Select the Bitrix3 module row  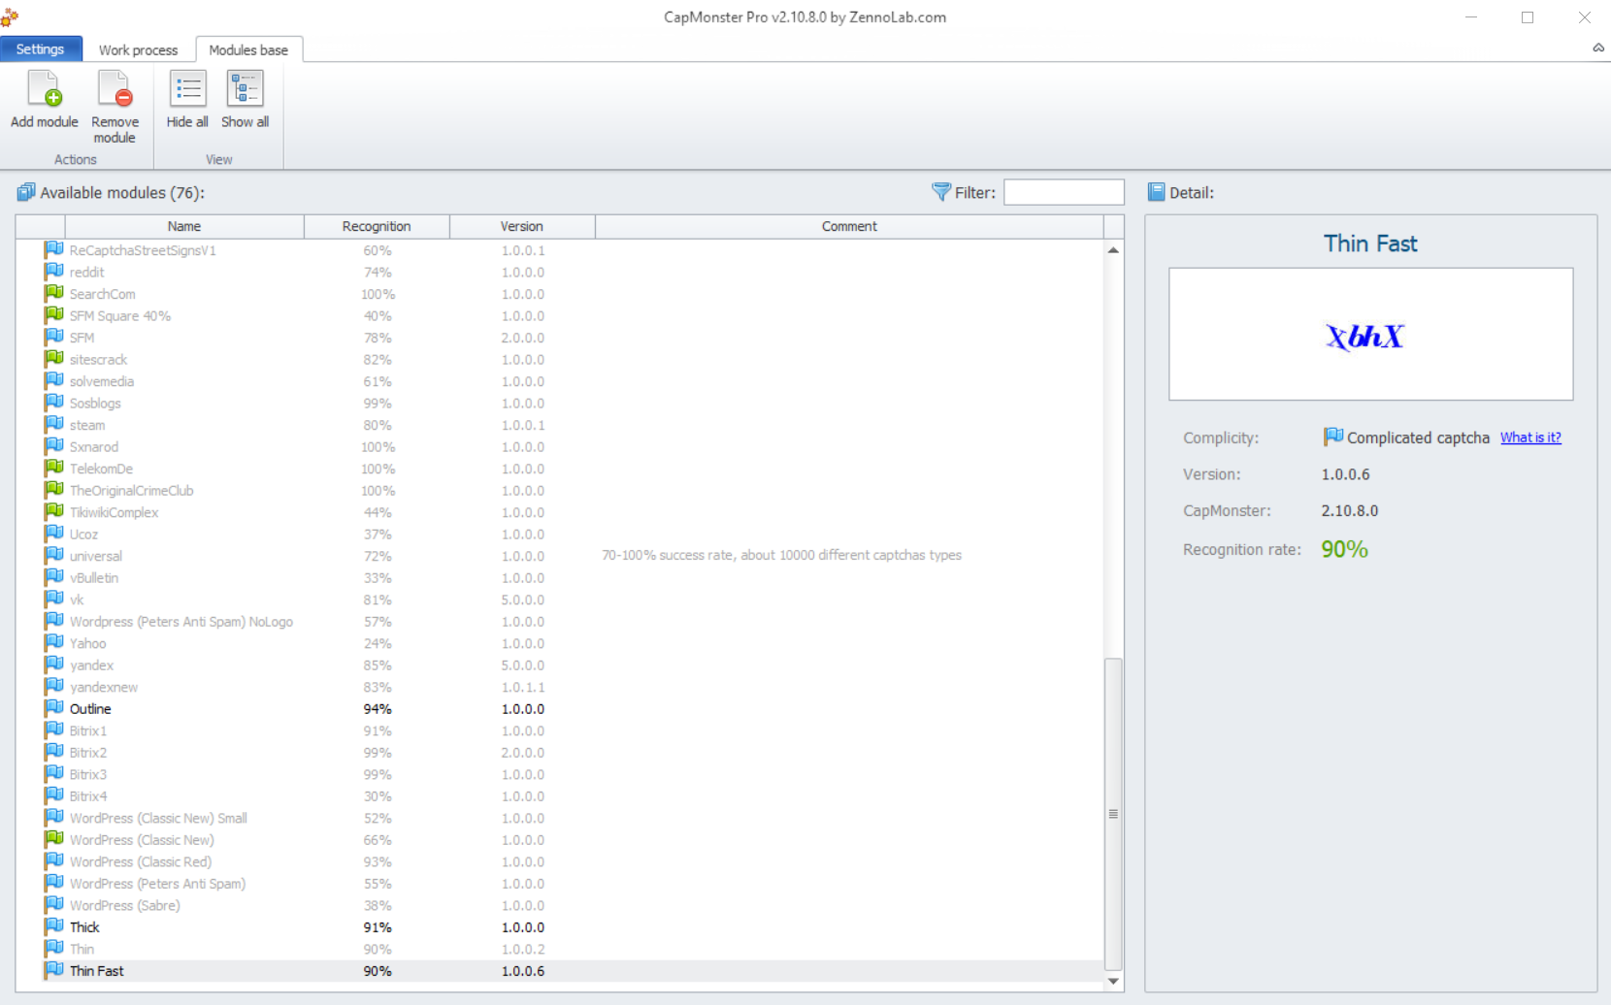click(560, 774)
